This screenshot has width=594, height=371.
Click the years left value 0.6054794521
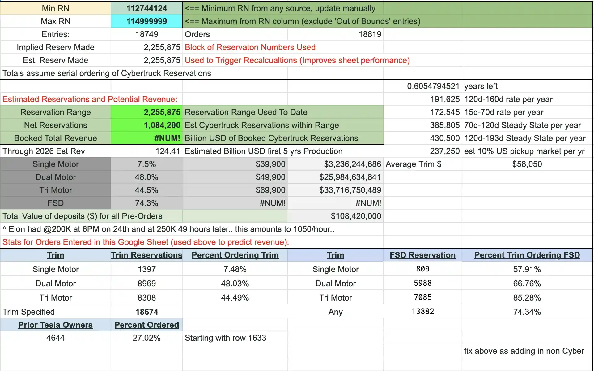(422, 86)
